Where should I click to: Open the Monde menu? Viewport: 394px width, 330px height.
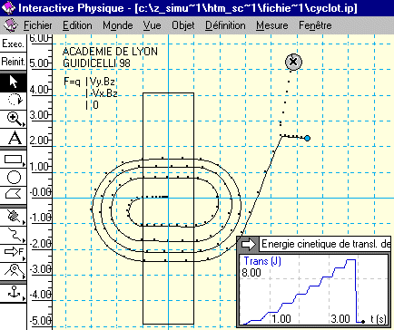118,25
